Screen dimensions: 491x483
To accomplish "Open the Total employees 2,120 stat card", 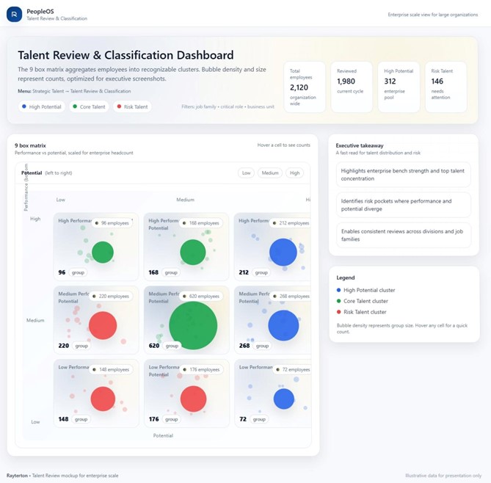I will tap(305, 87).
